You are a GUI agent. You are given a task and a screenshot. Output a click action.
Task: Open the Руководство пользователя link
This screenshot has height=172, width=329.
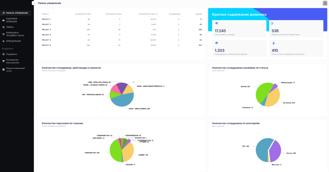12,61
